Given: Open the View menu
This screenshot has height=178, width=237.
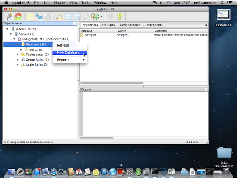Looking at the screenshot, I should coord(73,3).
